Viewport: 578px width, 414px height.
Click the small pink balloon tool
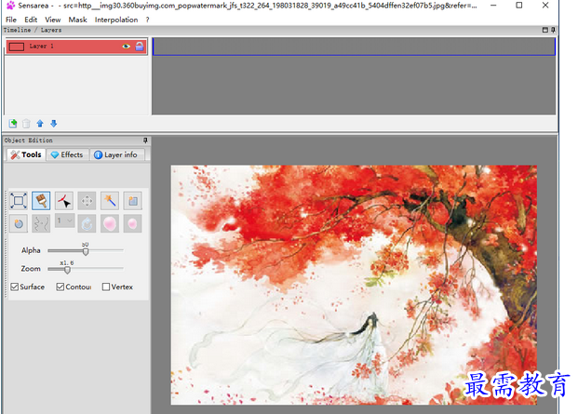click(x=133, y=223)
